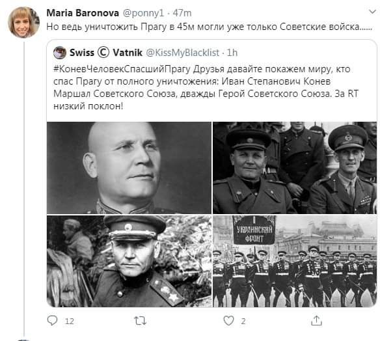Open the quoted tweet text body
380x341 pixels.
coord(206,87)
